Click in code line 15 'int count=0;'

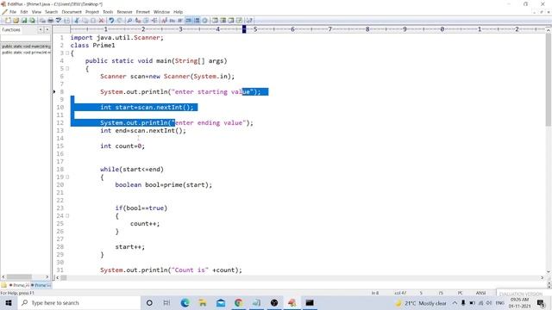122,146
